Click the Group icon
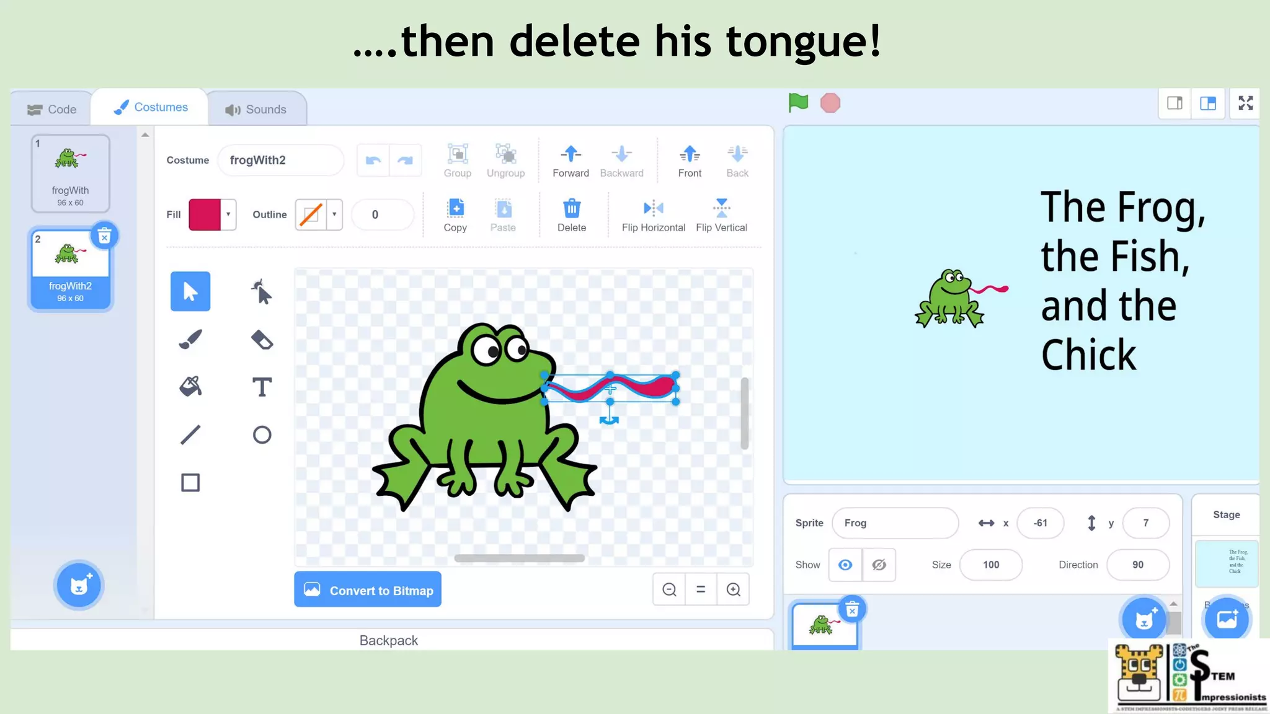 pos(458,154)
